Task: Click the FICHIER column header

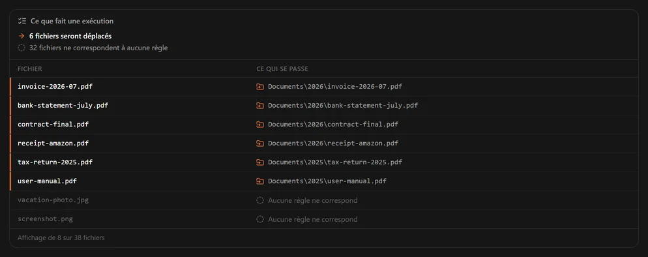Action: point(30,69)
